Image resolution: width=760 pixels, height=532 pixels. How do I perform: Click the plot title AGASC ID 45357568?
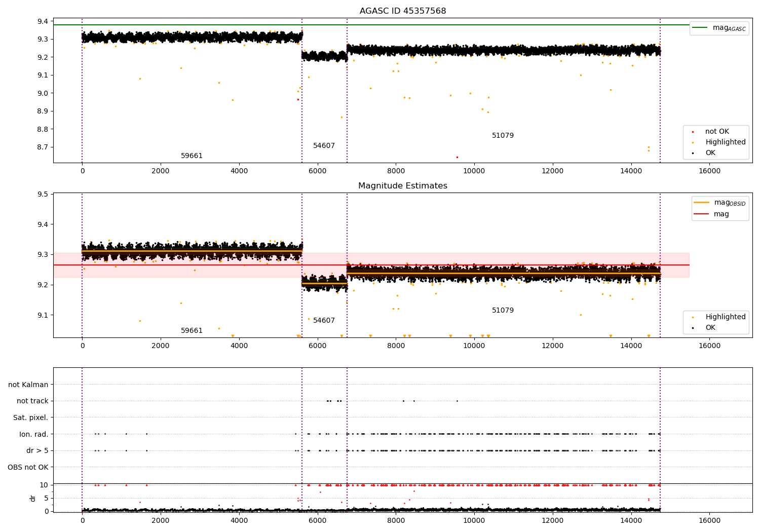point(403,11)
